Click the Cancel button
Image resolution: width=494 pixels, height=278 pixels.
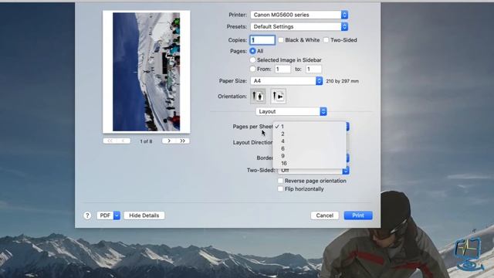point(324,215)
